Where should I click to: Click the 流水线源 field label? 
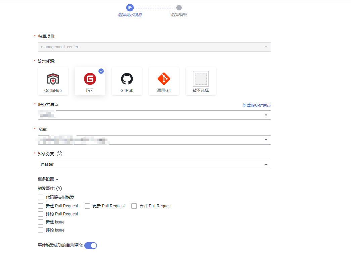tap(47, 61)
